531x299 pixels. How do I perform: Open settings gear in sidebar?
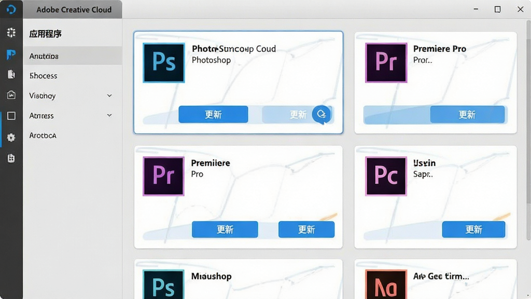pos(11,137)
